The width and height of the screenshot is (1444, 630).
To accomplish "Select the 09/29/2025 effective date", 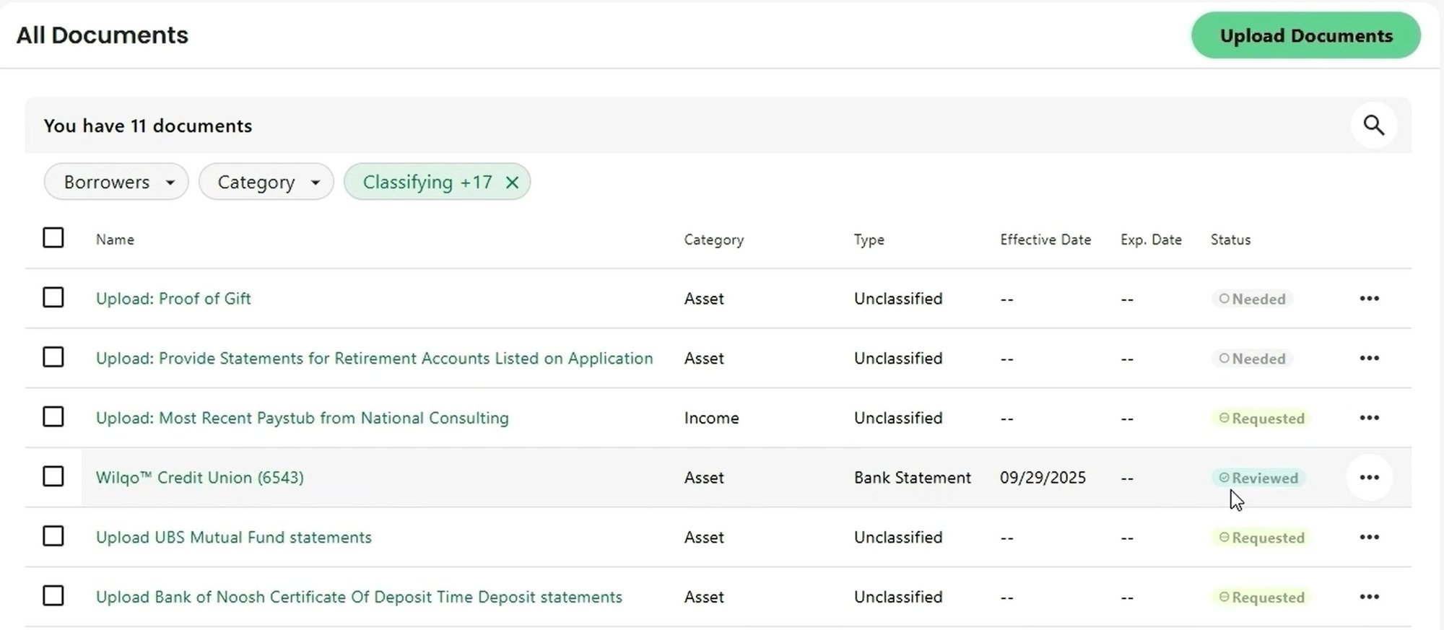I will [1043, 477].
